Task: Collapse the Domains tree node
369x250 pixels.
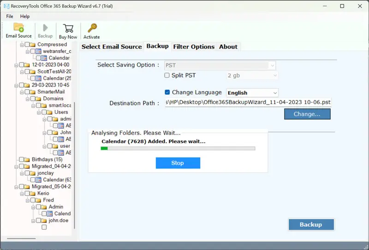Action: pos(28,99)
